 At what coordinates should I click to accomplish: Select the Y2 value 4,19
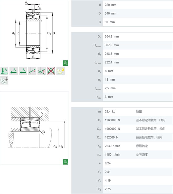click(x=108, y=180)
